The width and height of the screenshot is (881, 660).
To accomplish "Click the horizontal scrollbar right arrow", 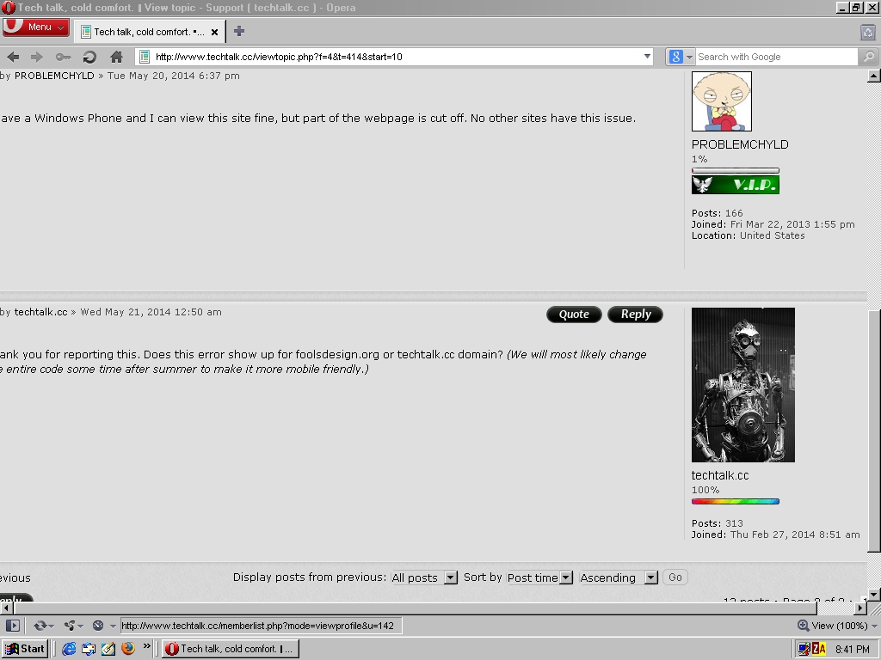I will point(860,608).
